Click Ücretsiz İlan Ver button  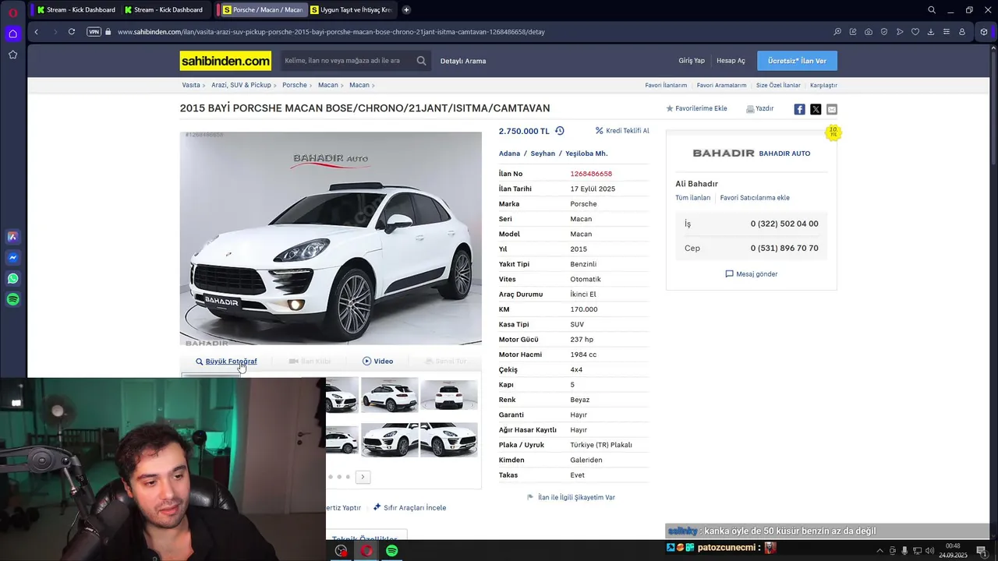click(797, 61)
